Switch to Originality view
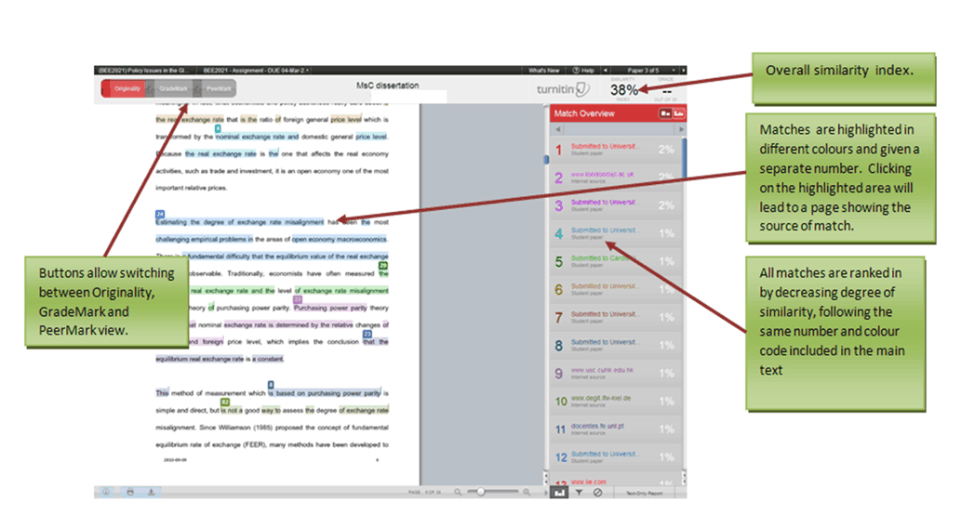Viewport: 961px width, 514px height. [126, 88]
